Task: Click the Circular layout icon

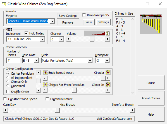Action: coord(108,72)
